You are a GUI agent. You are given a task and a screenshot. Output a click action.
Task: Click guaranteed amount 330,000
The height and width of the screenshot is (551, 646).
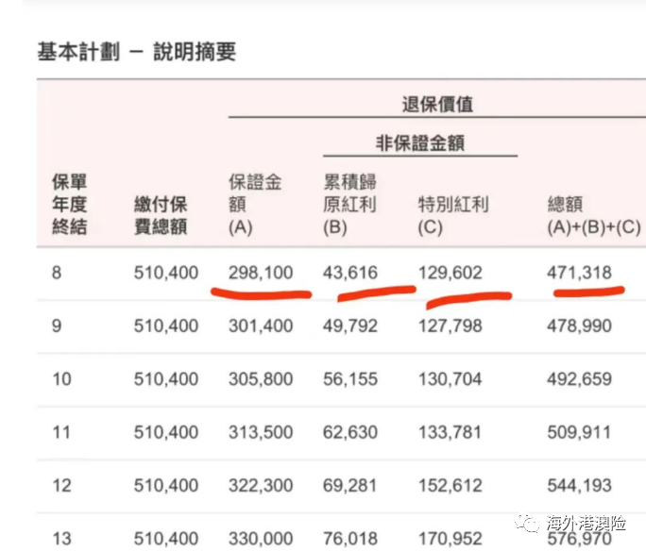261,539
